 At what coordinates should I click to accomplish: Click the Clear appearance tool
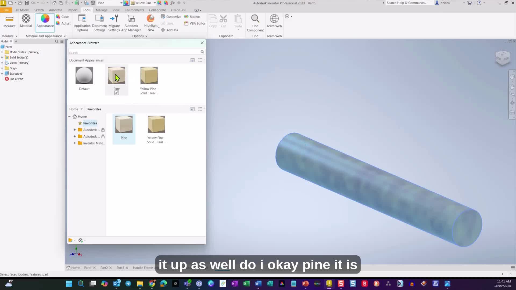click(x=63, y=17)
